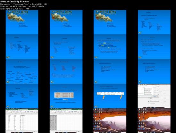Image resolution: width=176 pixels, height=133 pixels.
Task: Select the third Forest BIM title slide thumbnail
Action: coord(110,22)
